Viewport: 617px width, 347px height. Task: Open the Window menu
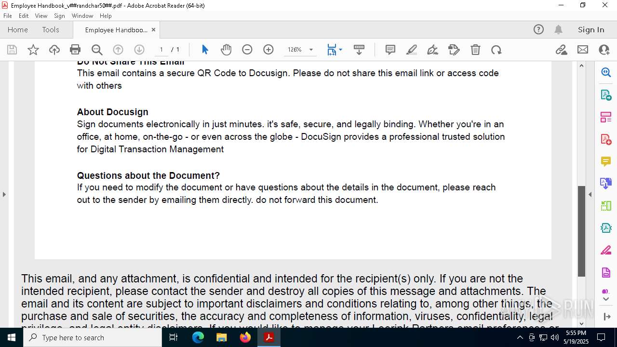(x=82, y=16)
